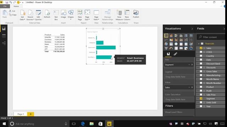Select the donut chart visualization icon

[x=191, y=48]
